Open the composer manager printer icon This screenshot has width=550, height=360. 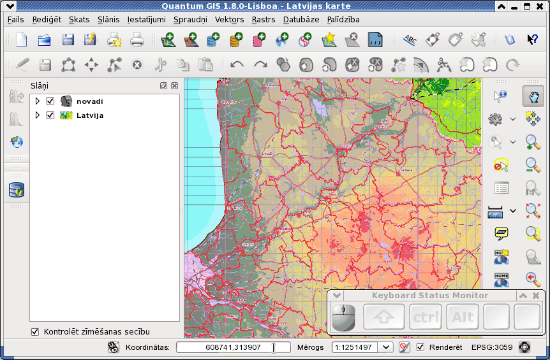(137, 40)
